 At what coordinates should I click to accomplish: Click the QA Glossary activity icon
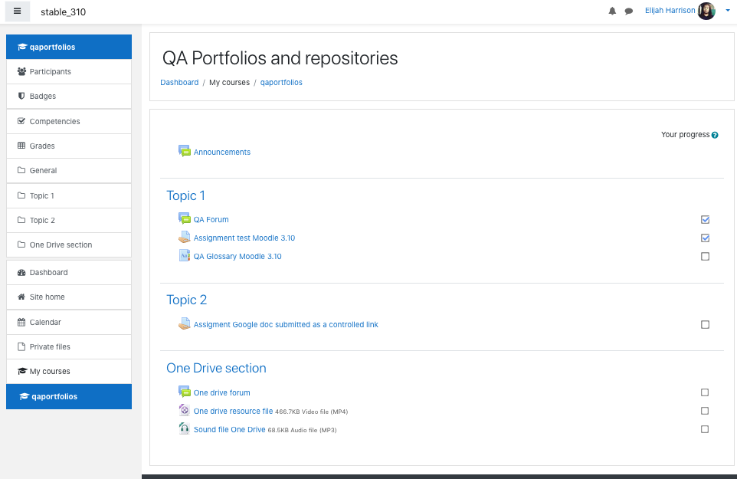pos(185,256)
